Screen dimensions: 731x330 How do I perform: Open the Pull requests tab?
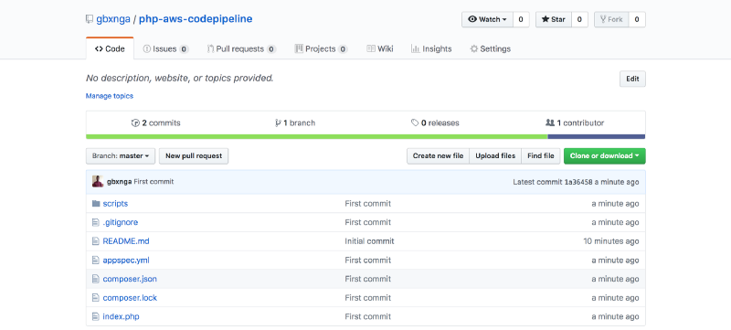tap(241, 48)
